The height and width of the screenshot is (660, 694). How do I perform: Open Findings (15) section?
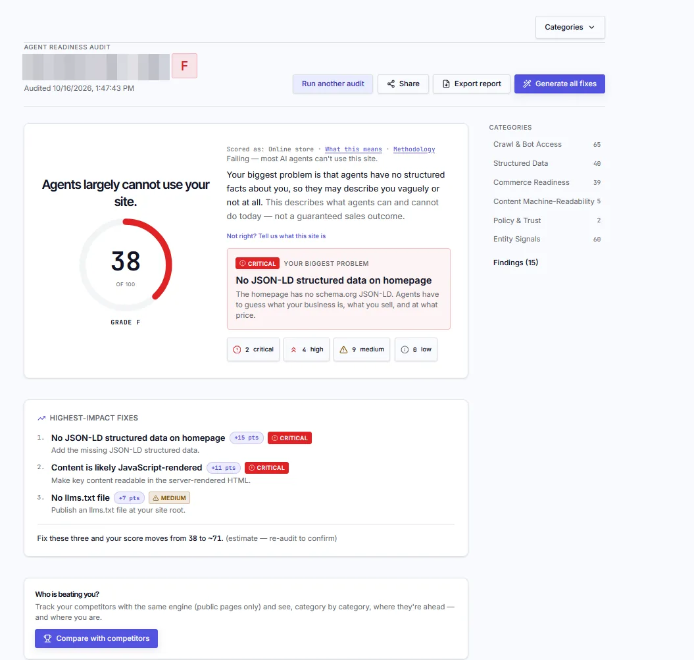pos(516,263)
